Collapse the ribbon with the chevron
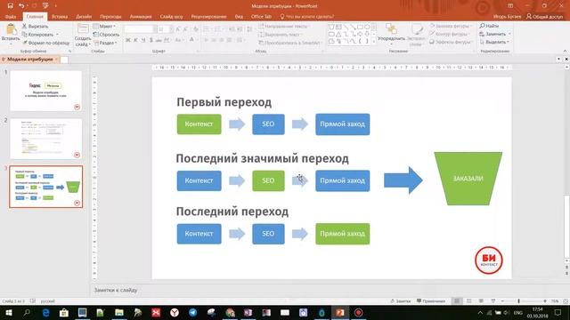This screenshot has width=570, height=320. click(565, 52)
